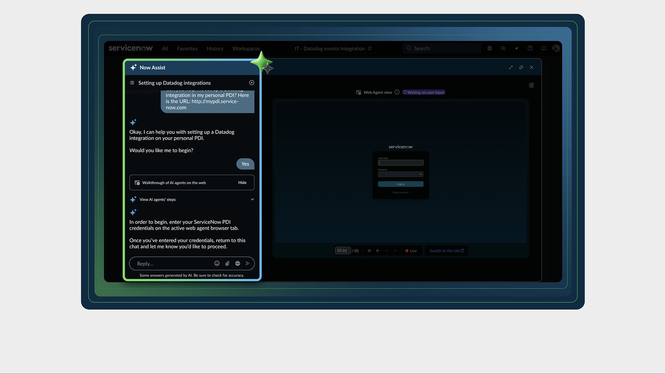
Task: Open the chat history list menu icon
Action: coord(132,83)
